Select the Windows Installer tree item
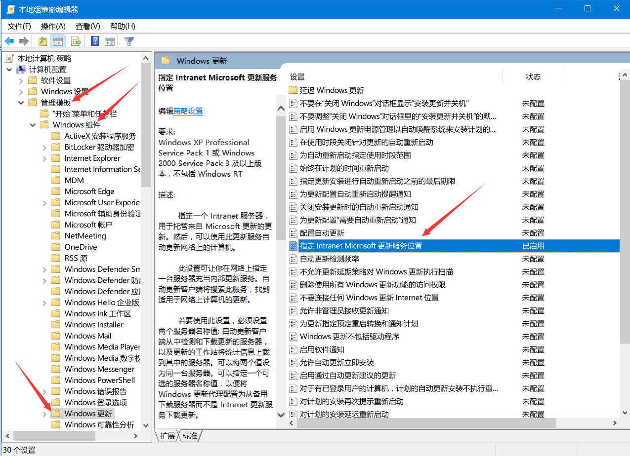Image resolution: width=630 pixels, height=456 pixels. click(94, 325)
